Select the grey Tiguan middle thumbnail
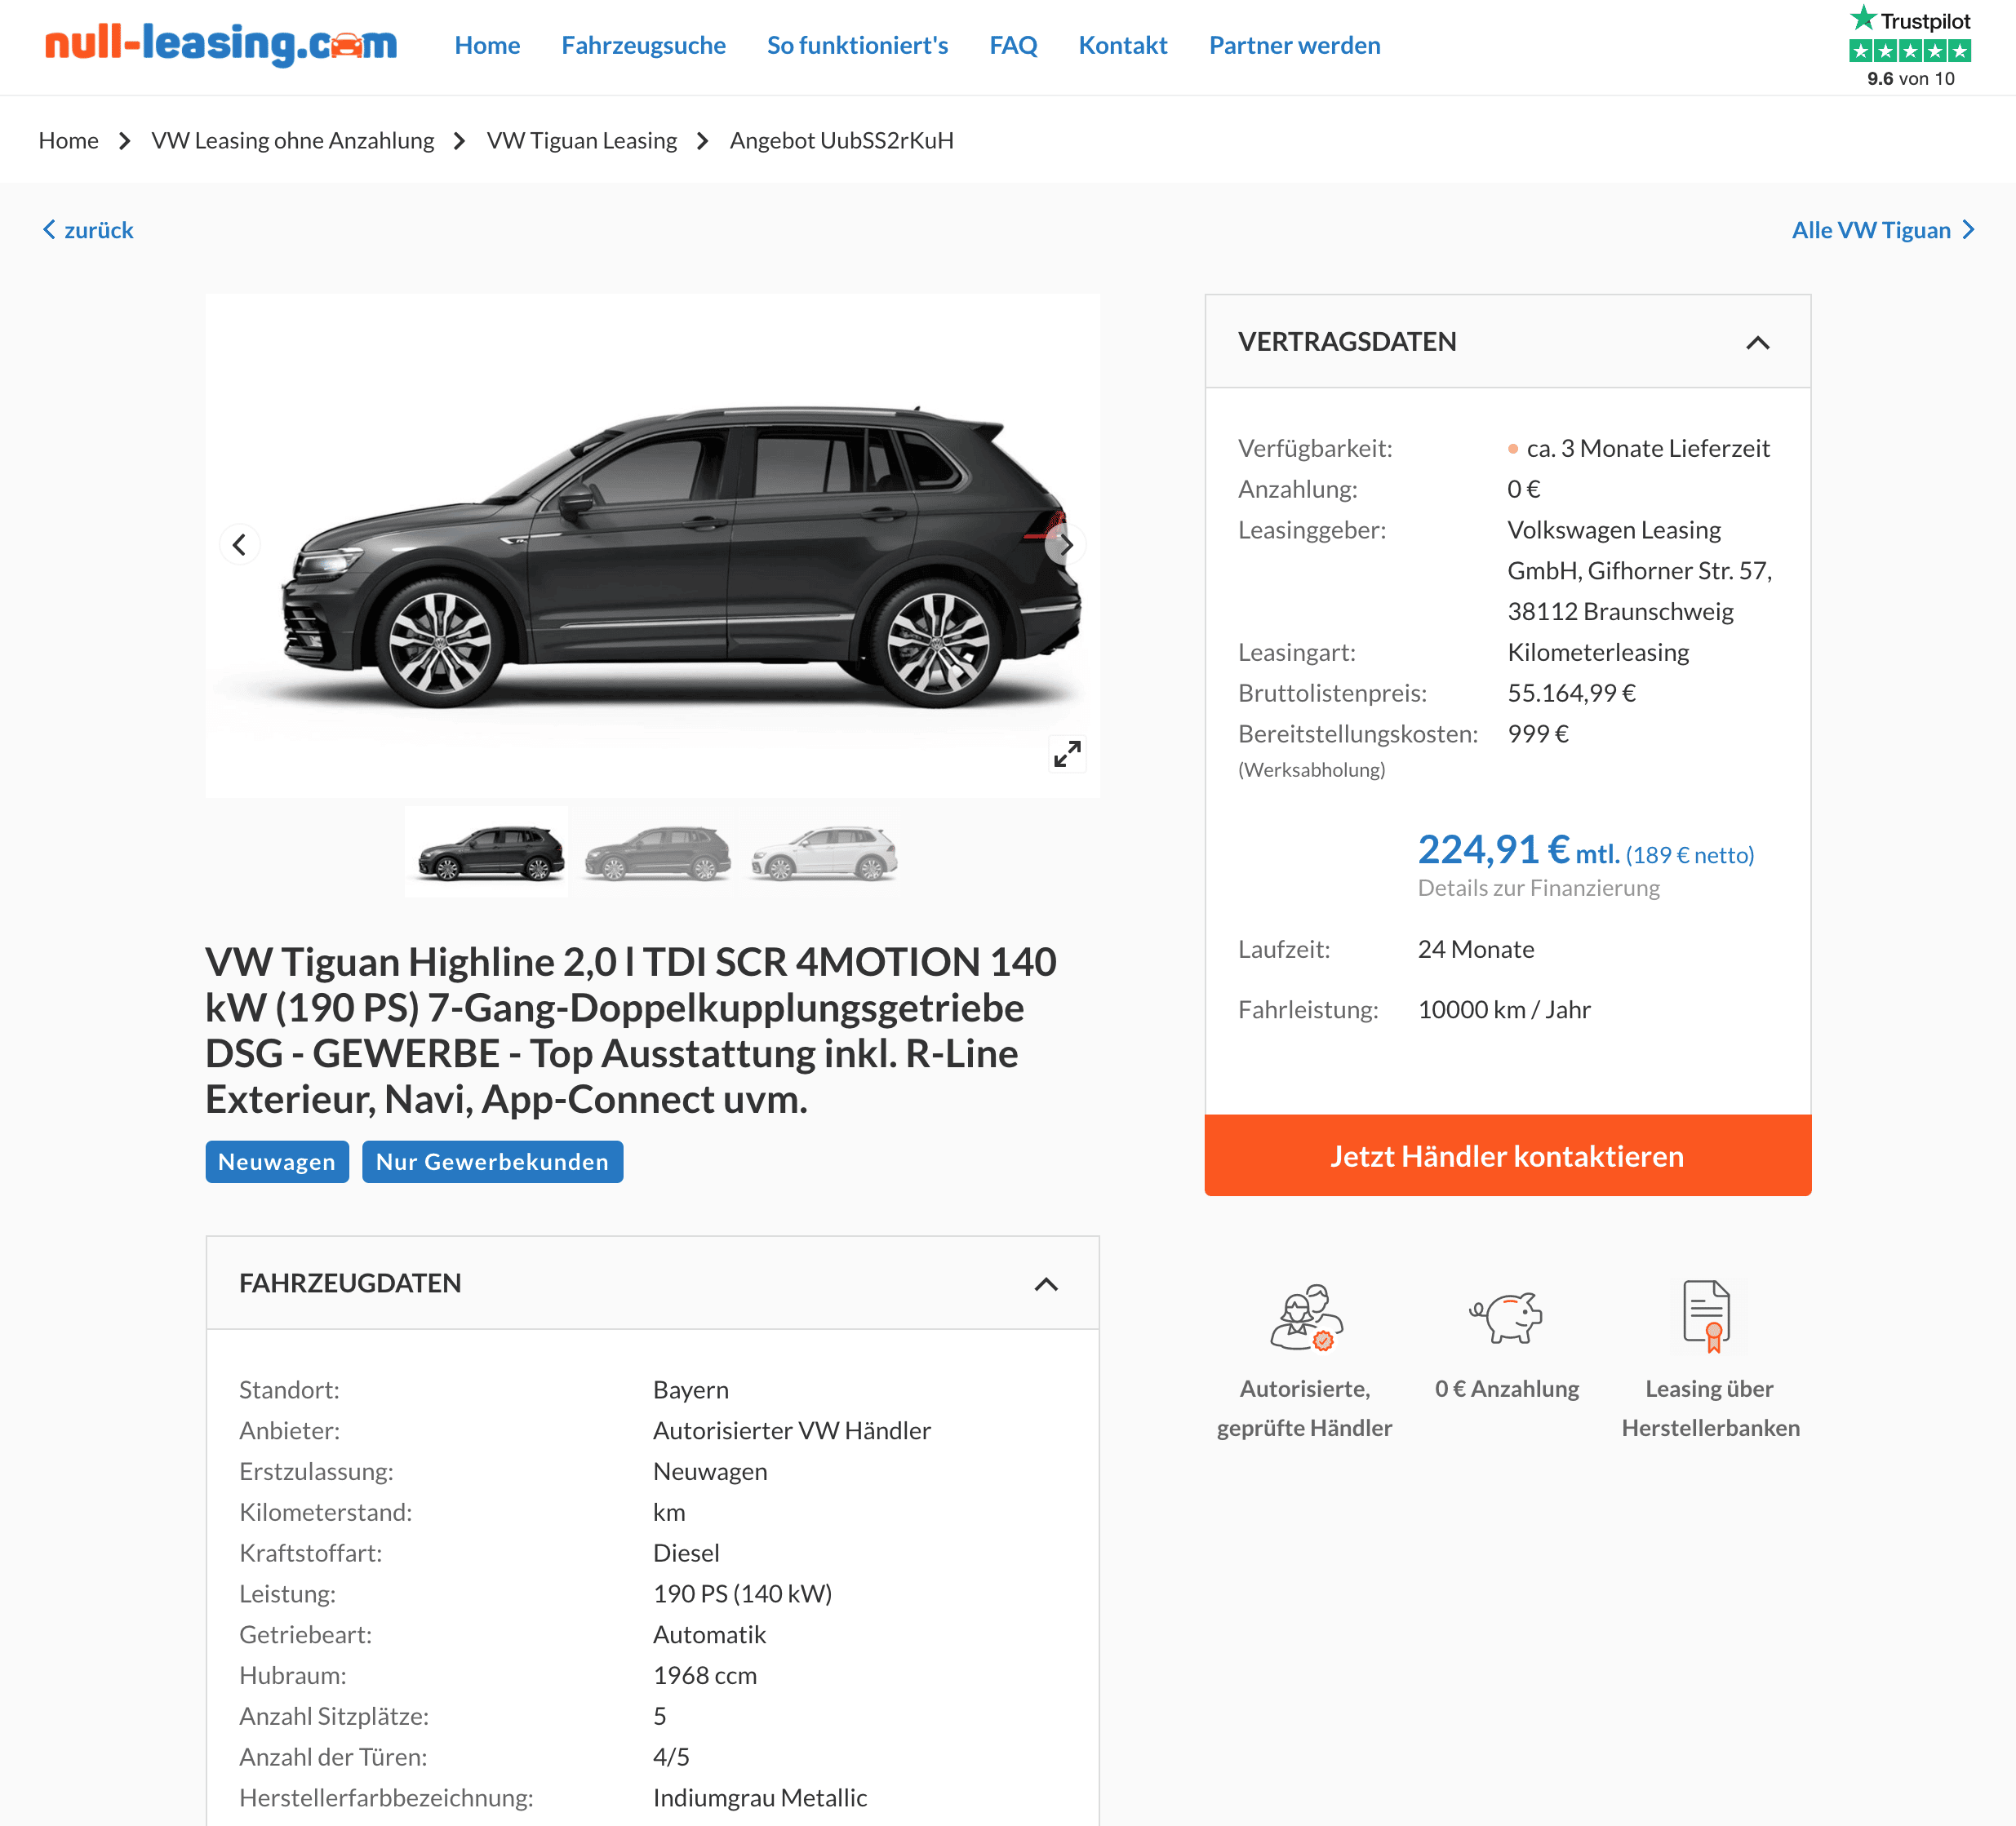Image resolution: width=2016 pixels, height=1826 pixels. [656, 853]
